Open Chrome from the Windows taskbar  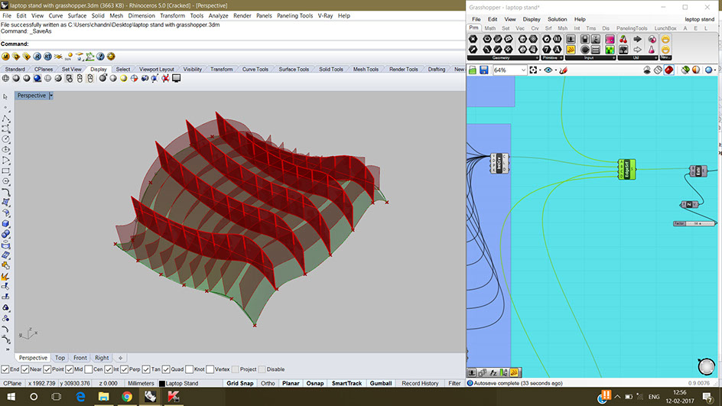click(x=127, y=396)
